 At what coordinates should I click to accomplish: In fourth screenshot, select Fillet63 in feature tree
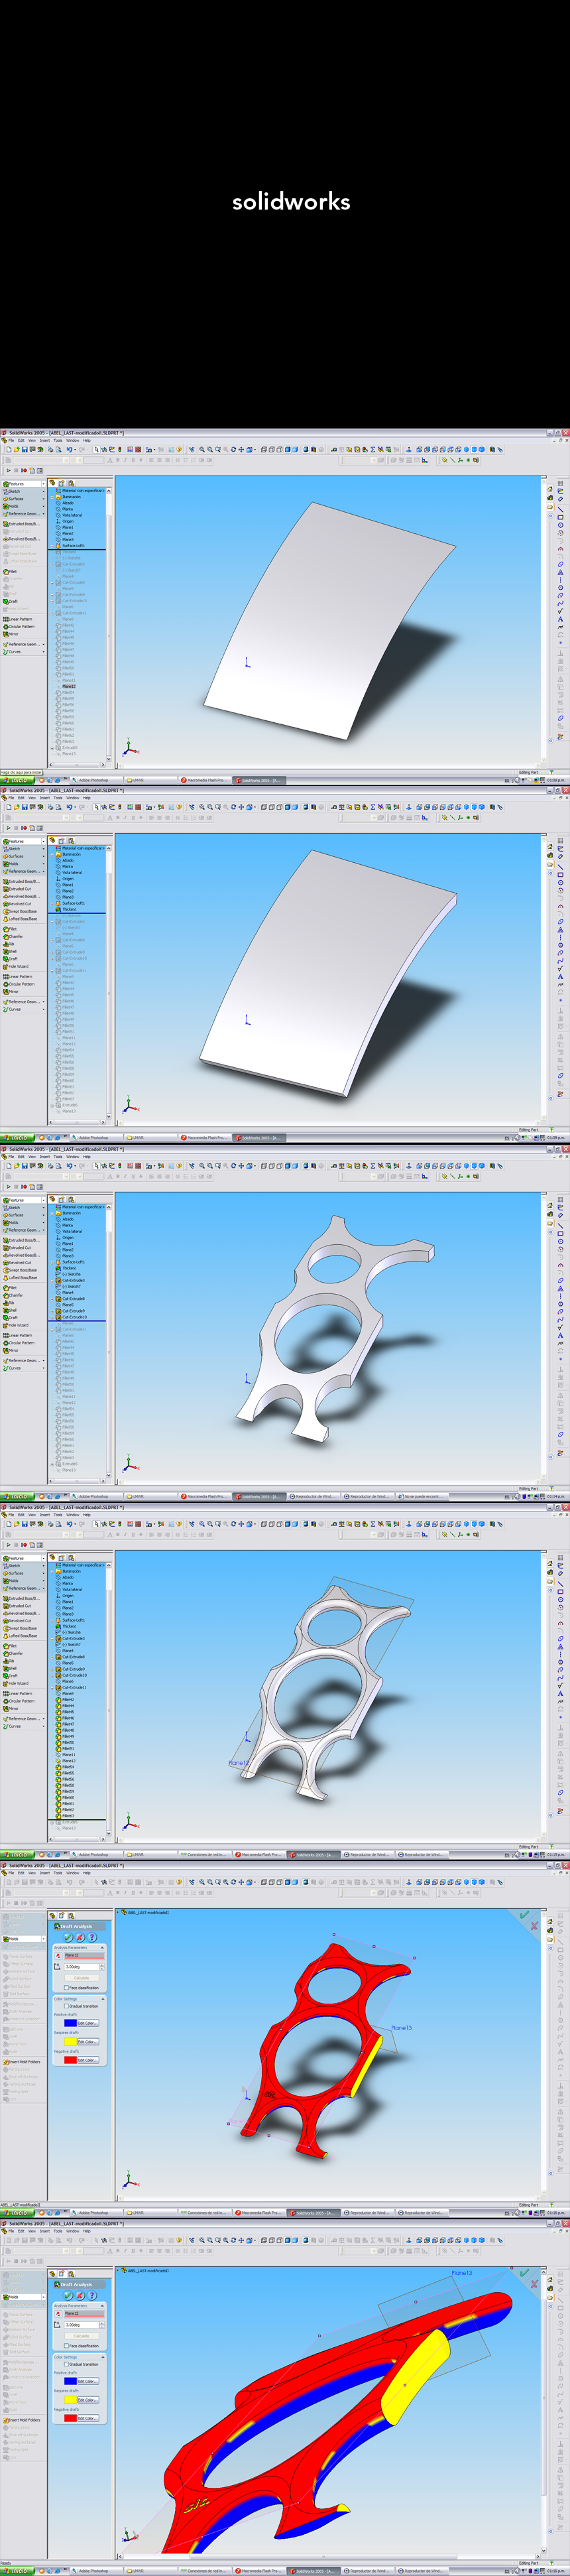(x=66, y=1815)
